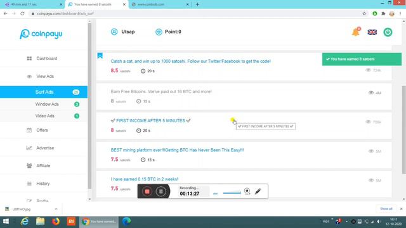This screenshot has height=228, width=406.
Task: Open the 'Catch a cat' ad link
Action: (190, 61)
